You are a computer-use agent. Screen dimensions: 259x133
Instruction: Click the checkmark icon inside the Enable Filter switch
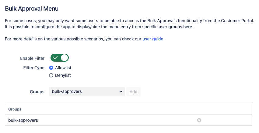click(55, 58)
